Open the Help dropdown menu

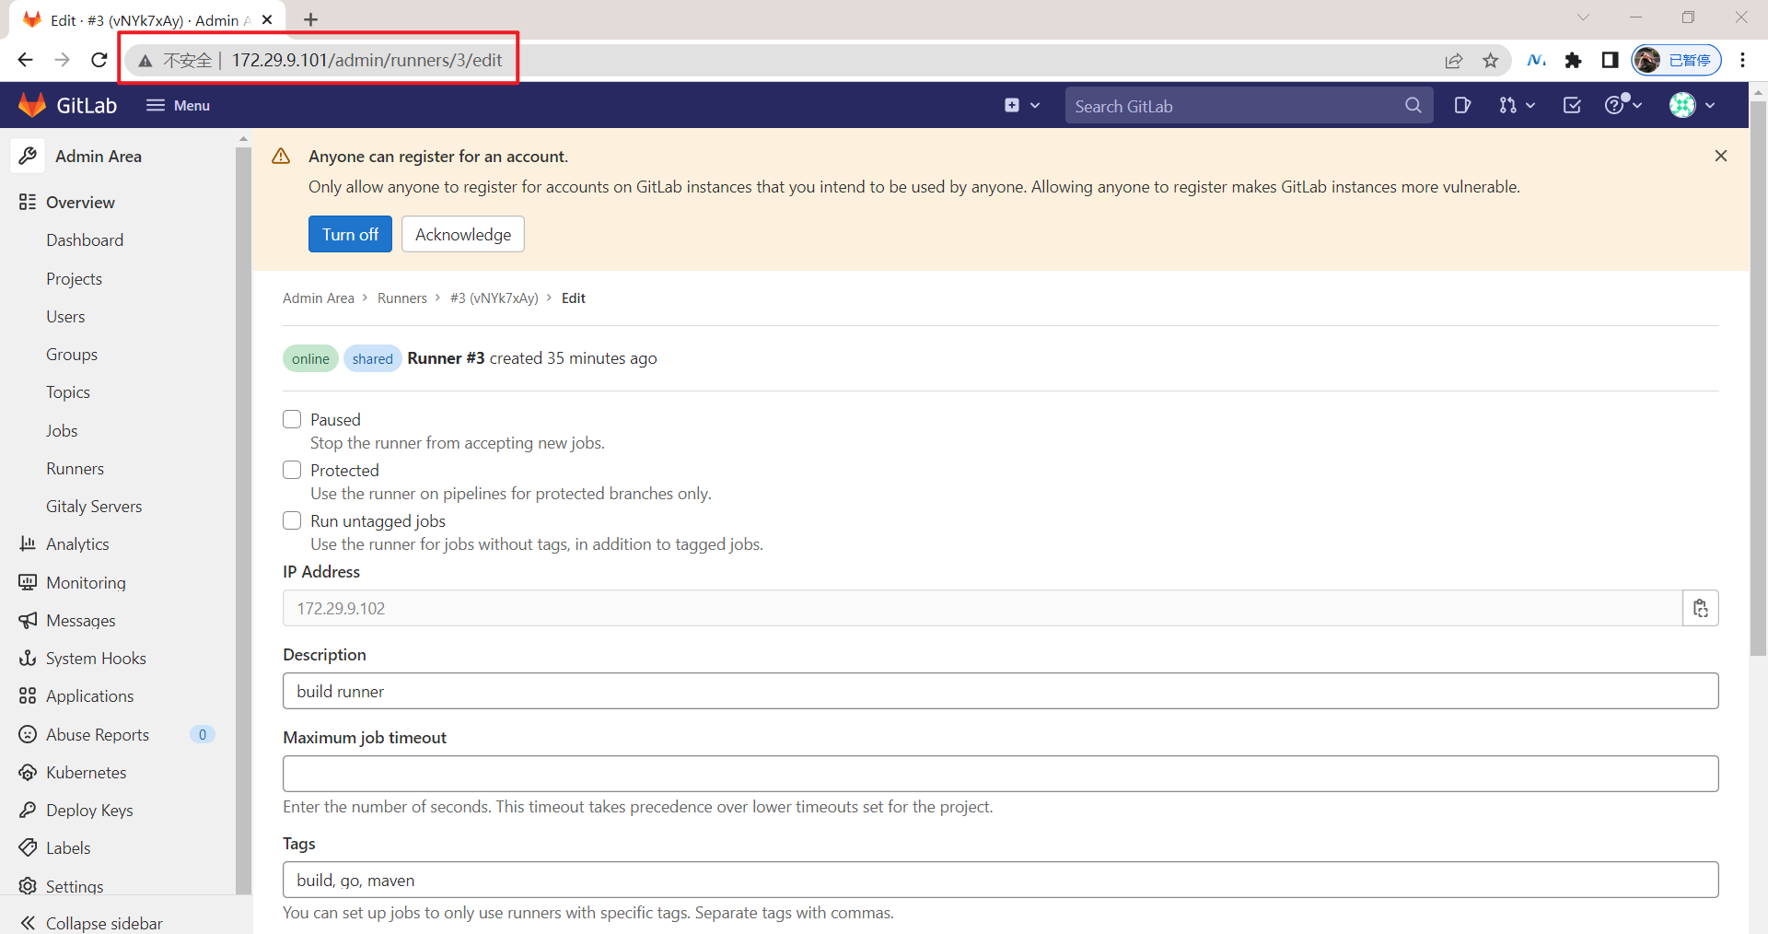click(1623, 105)
